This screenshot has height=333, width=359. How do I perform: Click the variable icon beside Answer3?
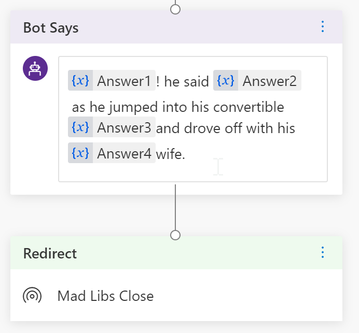coord(80,127)
